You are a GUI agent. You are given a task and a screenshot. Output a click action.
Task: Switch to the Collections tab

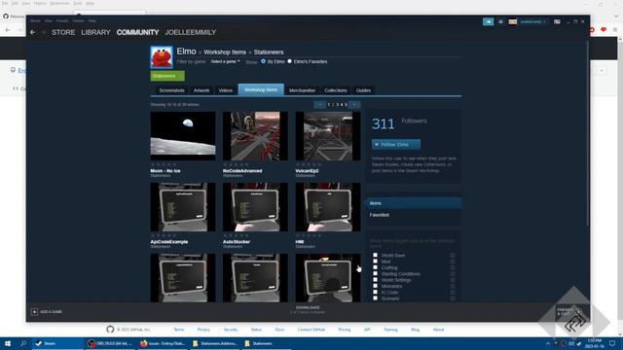[x=335, y=90]
